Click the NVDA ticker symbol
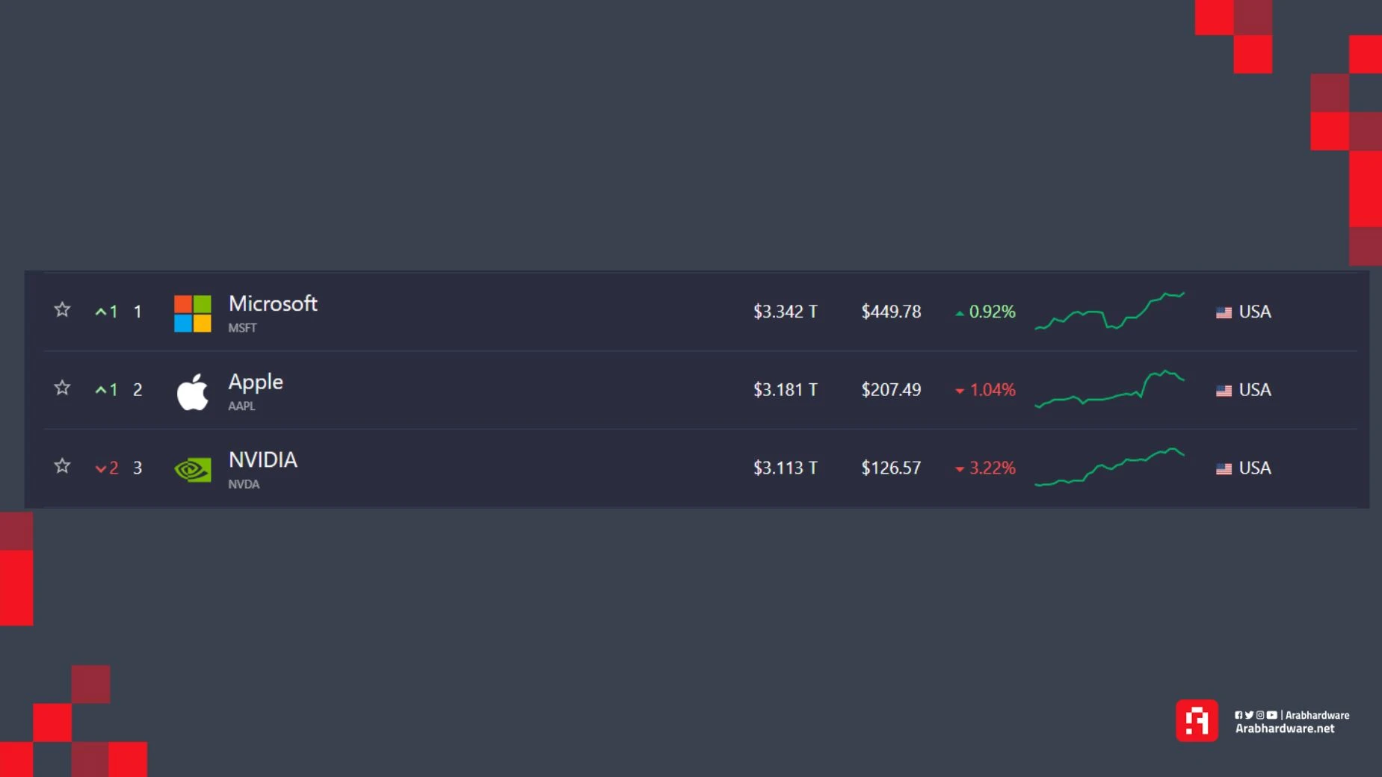This screenshot has width=1382, height=777. 244,484
